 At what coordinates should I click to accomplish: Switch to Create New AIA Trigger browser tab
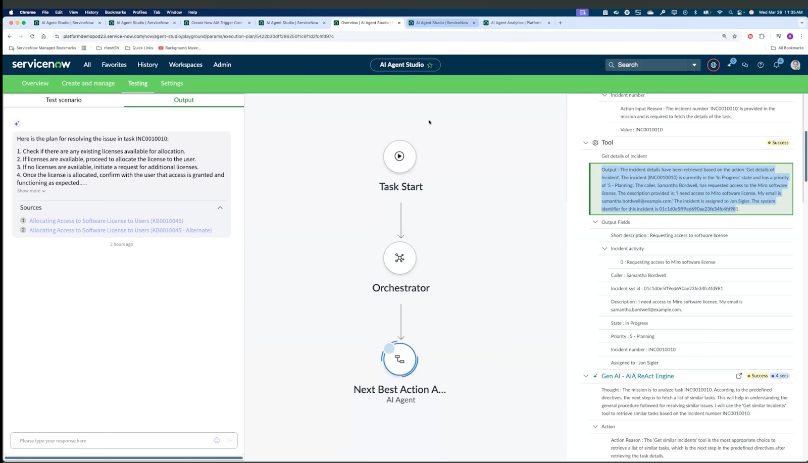pos(217,23)
